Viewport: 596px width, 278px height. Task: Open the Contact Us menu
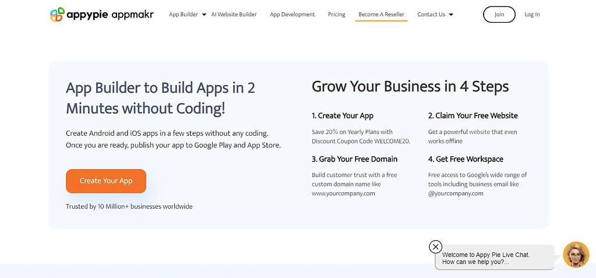click(x=431, y=15)
